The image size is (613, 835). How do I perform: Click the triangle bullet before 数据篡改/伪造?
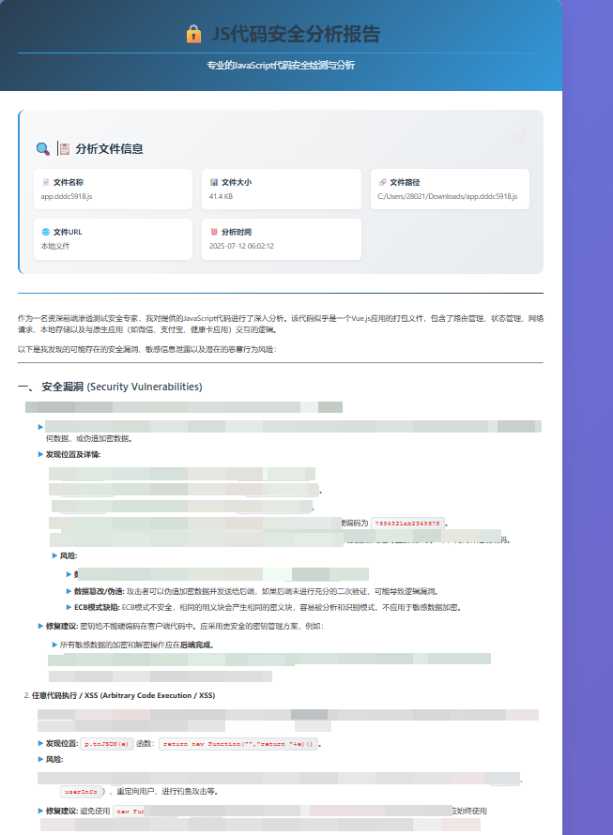point(69,591)
